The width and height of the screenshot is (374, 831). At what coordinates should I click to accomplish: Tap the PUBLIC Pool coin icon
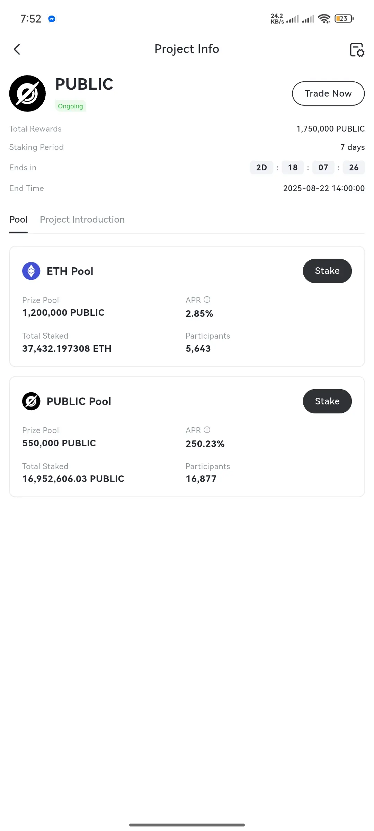click(31, 401)
